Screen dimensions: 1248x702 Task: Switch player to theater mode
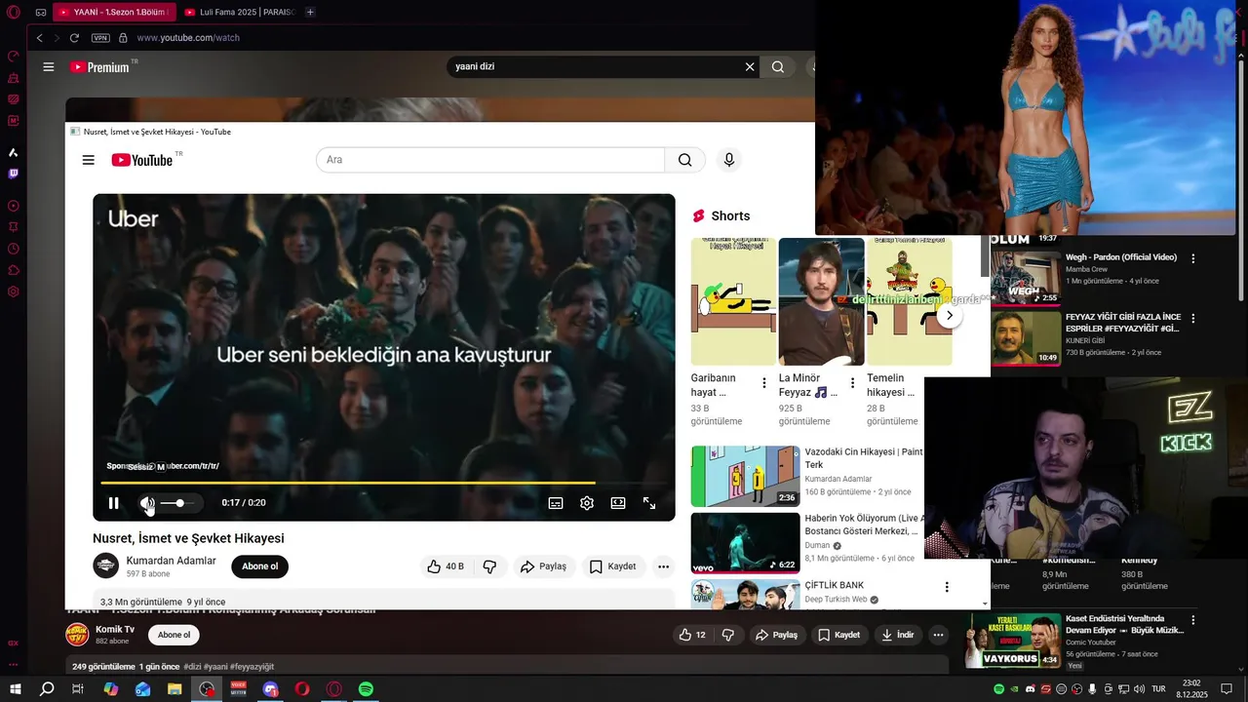(x=618, y=503)
